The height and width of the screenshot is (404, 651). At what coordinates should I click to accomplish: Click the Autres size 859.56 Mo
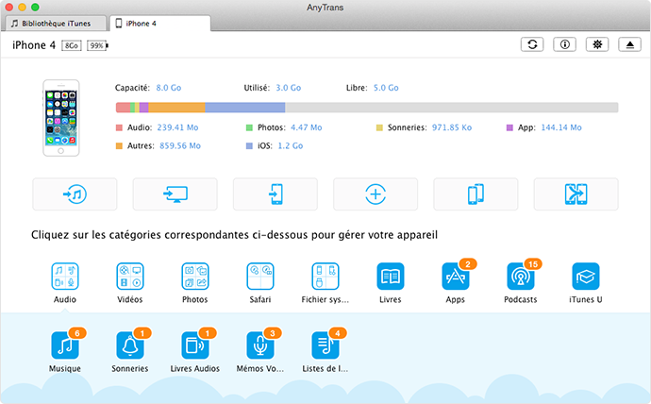[180, 145]
